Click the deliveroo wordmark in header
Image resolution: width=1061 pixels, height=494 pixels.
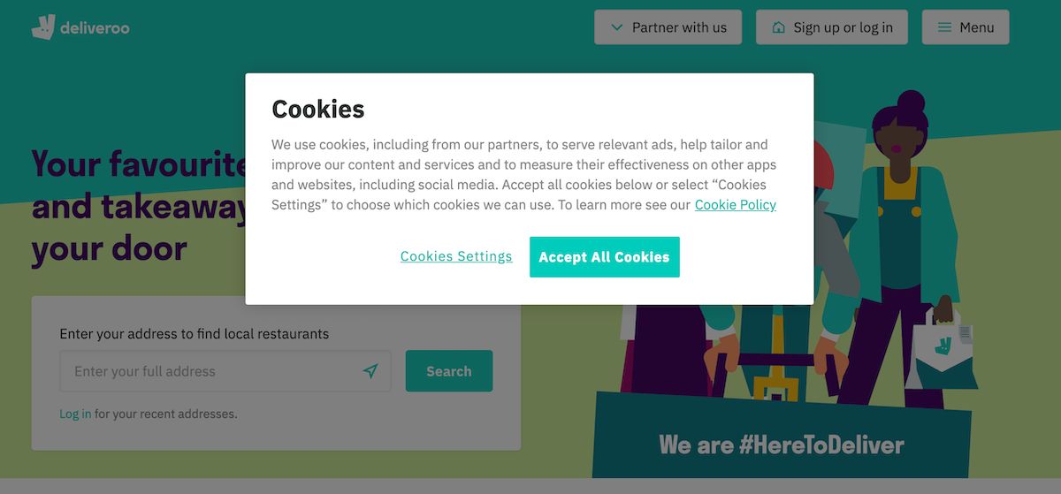coord(95,28)
